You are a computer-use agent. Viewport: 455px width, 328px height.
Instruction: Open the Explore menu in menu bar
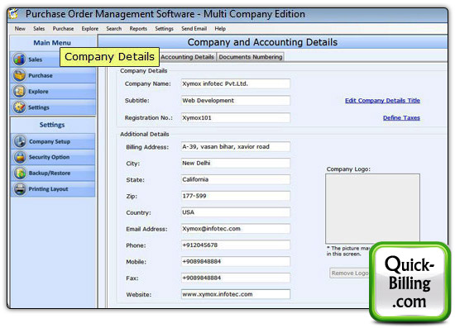[x=90, y=29]
